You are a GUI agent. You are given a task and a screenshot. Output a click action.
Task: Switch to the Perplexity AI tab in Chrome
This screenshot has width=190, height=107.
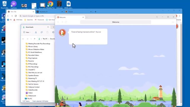(x=50, y=12)
